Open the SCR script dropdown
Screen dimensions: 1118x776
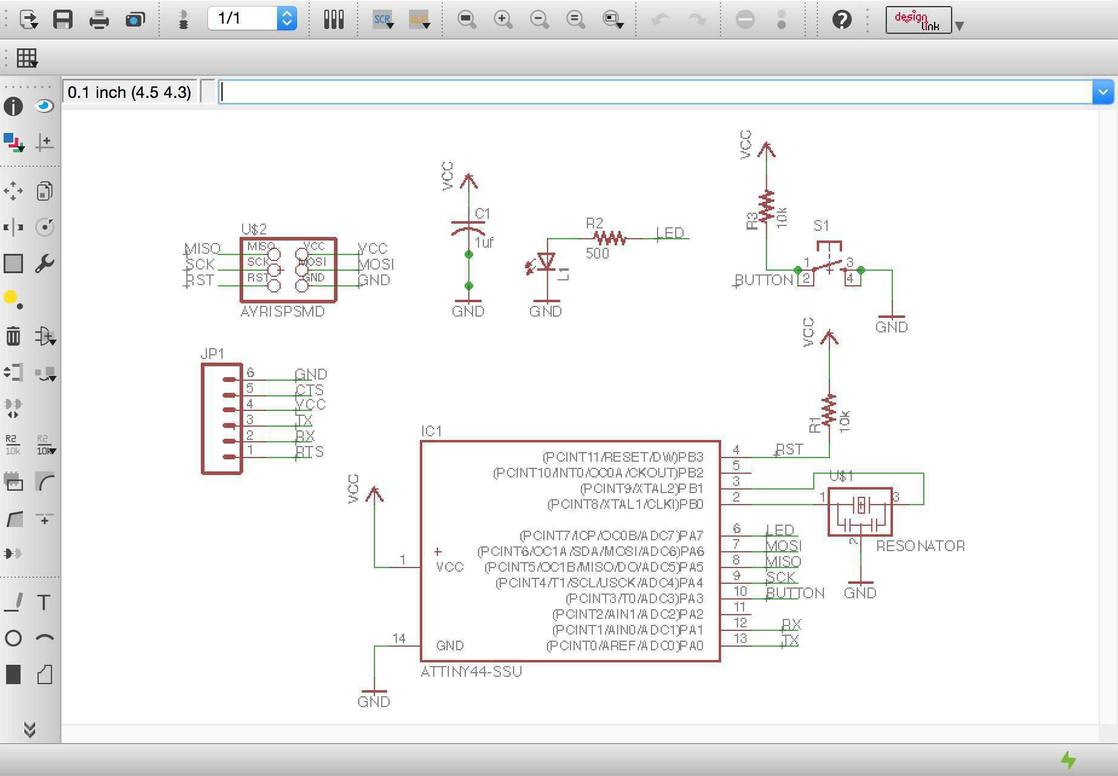pyautogui.click(x=384, y=19)
